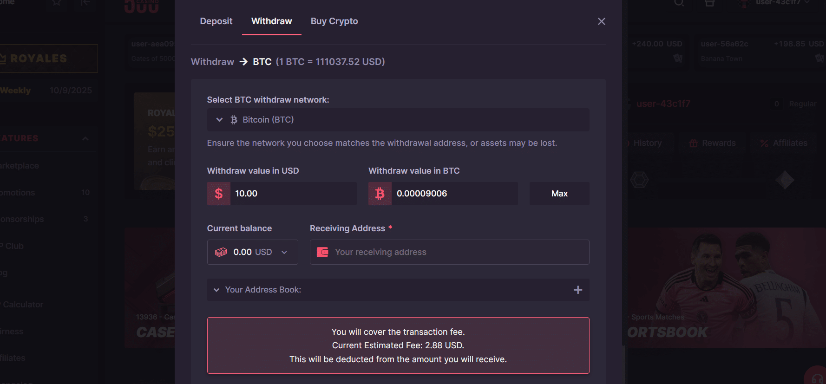This screenshot has height=384, width=826.
Task: Click the ROYALES banner in sidebar
Action: [48, 59]
